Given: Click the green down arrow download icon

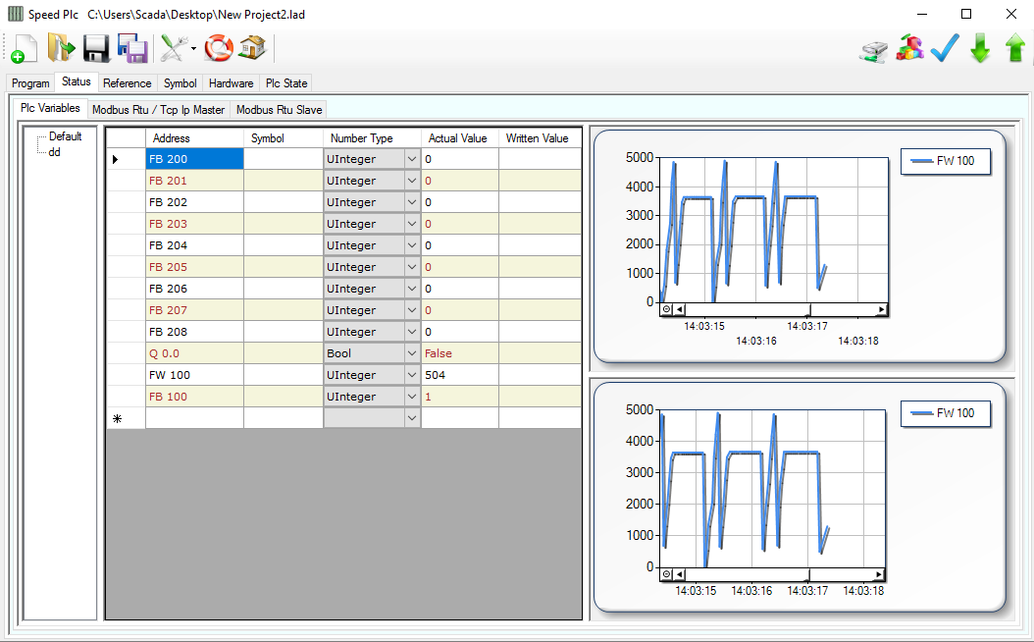Looking at the screenshot, I should click(979, 48).
